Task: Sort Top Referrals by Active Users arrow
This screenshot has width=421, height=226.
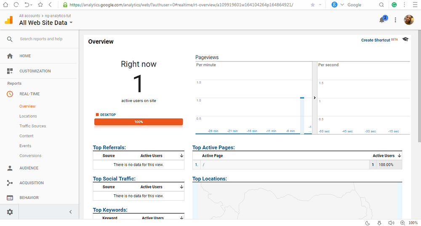Action: pos(181,156)
